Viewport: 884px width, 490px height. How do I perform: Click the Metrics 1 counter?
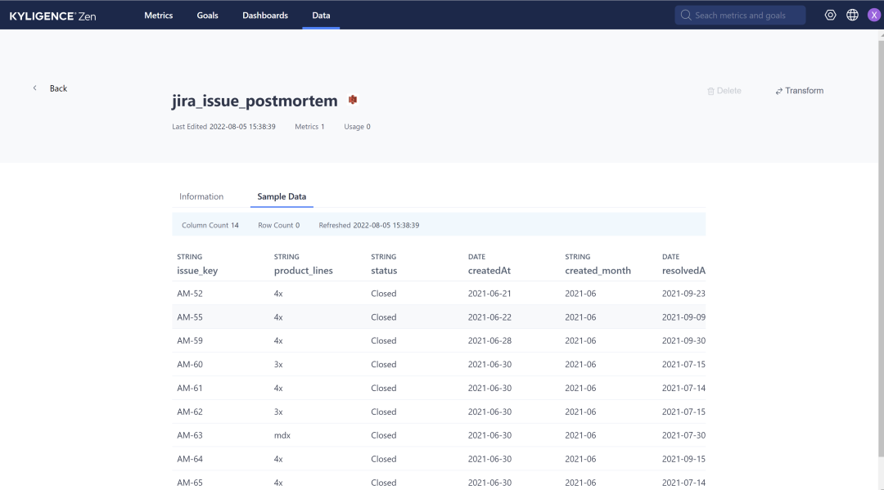309,127
